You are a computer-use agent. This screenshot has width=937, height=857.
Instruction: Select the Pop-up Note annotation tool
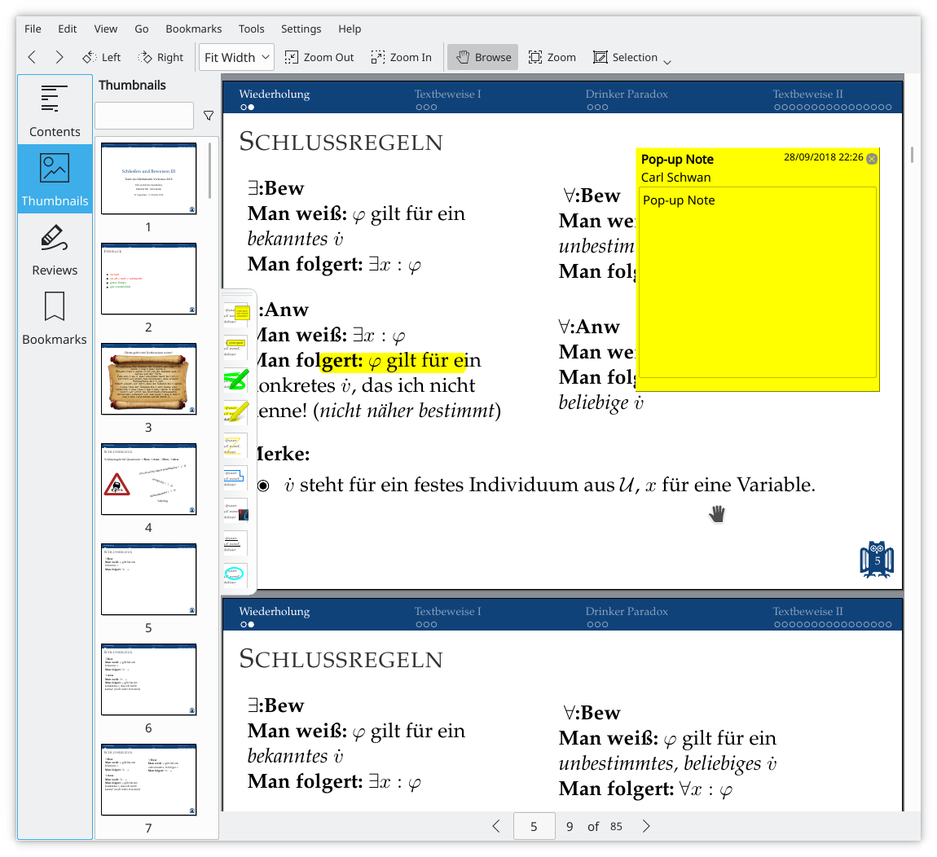pyautogui.click(x=236, y=314)
